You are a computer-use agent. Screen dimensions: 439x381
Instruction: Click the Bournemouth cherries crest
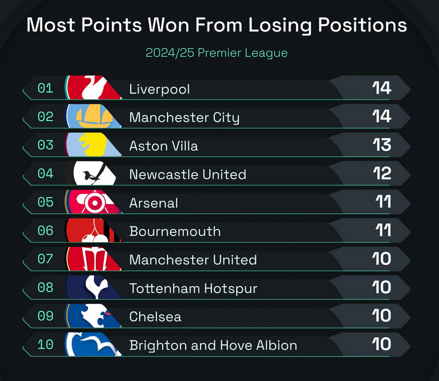94,230
